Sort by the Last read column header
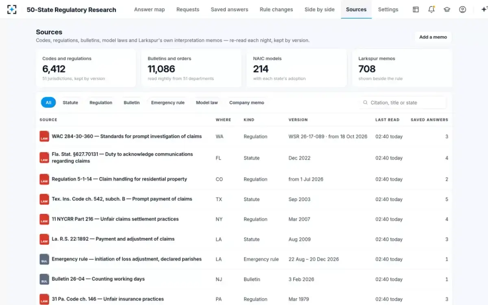This screenshot has width=488, height=305. click(x=387, y=120)
